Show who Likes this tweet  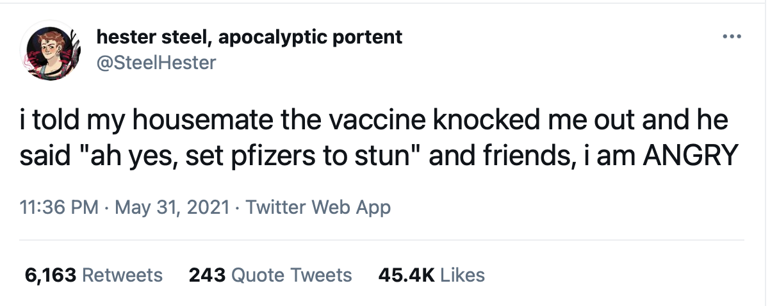463,275
